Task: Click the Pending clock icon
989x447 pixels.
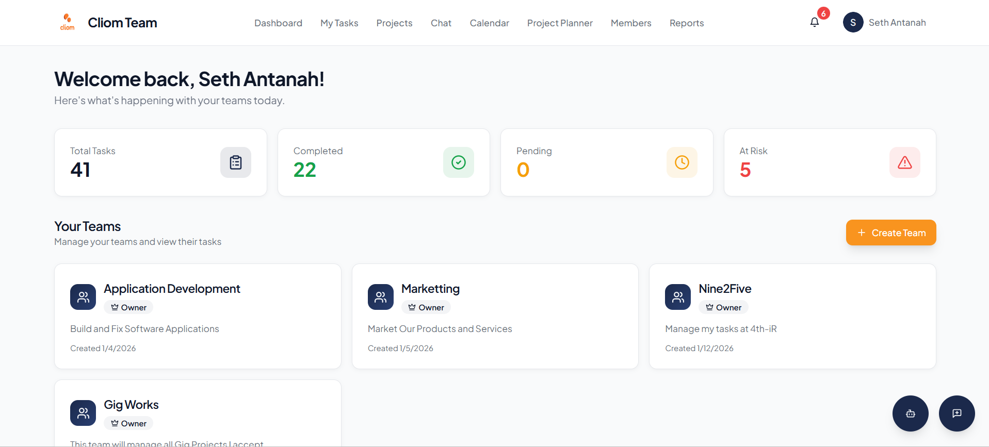Action: [x=682, y=162]
